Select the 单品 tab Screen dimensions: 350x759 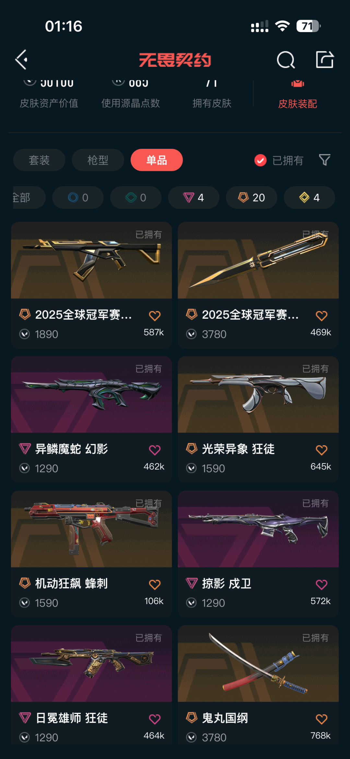click(x=157, y=160)
